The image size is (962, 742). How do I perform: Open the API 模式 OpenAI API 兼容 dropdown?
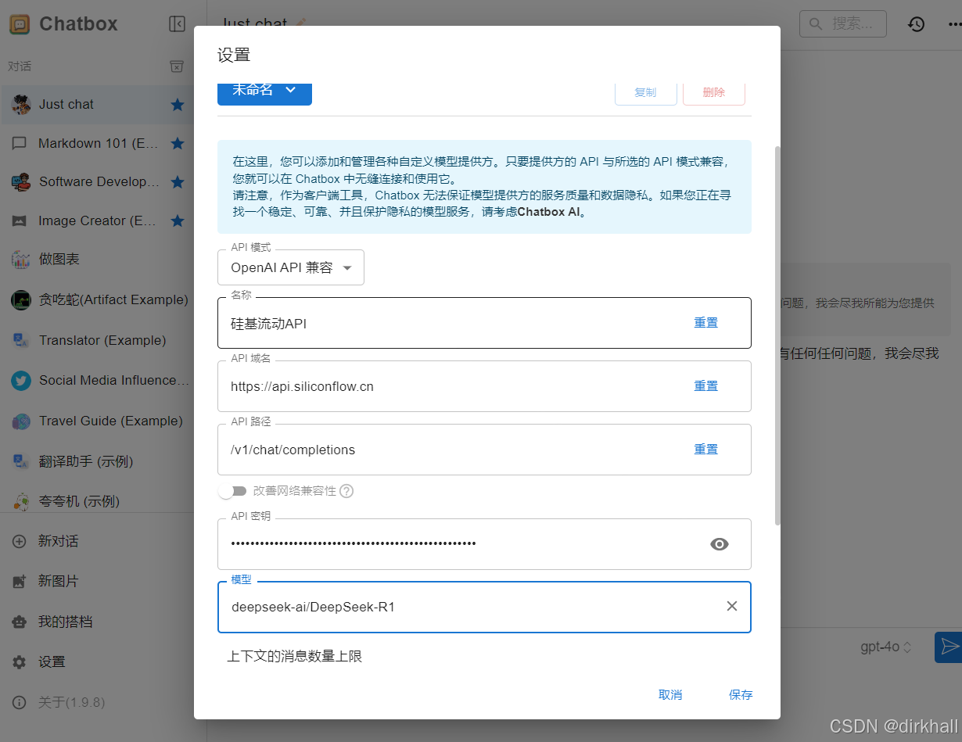[x=291, y=267]
